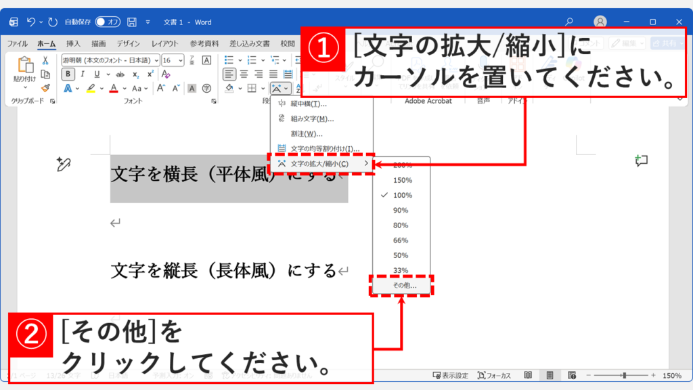The height and width of the screenshot is (390, 693).
Task: Switch to 閲覧モード view in status bar
Action: 528,374
